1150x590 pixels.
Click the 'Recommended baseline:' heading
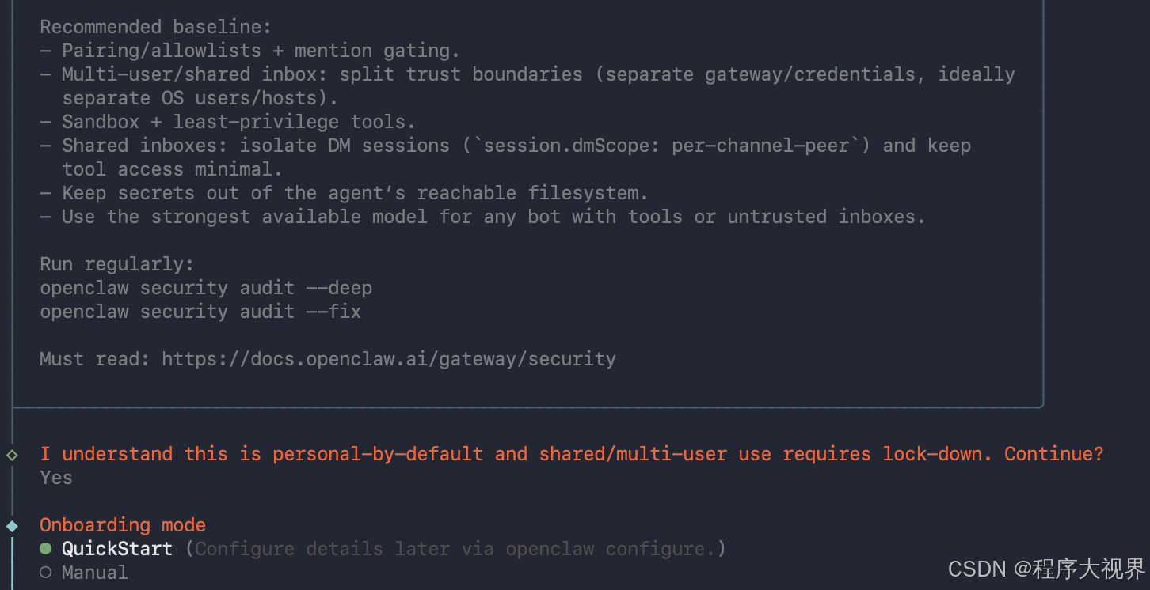click(156, 27)
